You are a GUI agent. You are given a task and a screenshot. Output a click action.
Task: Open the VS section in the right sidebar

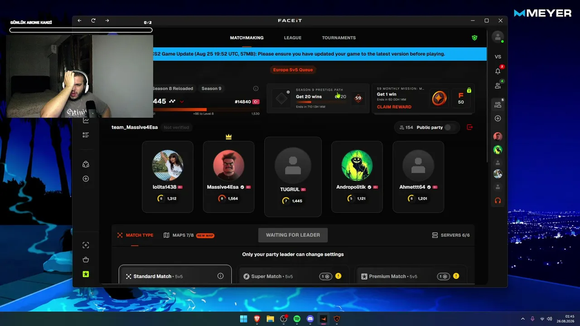(498, 57)
